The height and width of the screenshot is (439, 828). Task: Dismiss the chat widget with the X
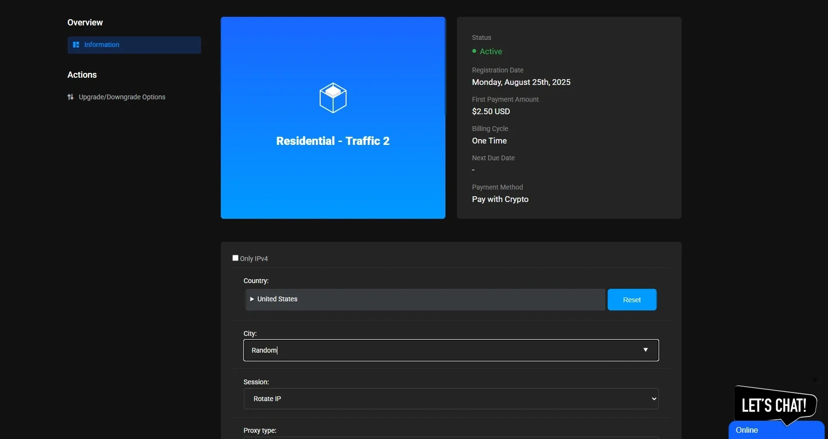[x=815, y=380]
